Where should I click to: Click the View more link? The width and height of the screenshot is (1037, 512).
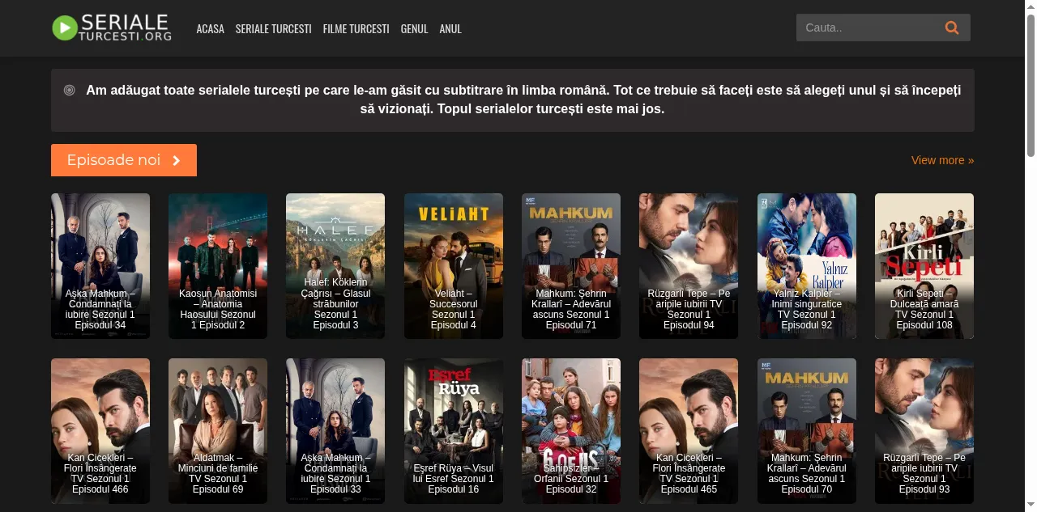[x=942, y=160]
